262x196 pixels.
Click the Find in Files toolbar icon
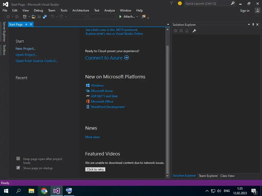[x=144, y=17]
